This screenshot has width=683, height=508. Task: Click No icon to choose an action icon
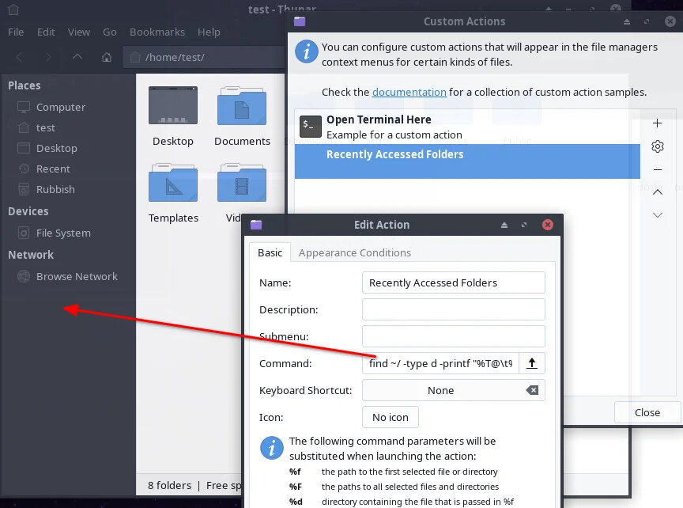pos(390,417)
